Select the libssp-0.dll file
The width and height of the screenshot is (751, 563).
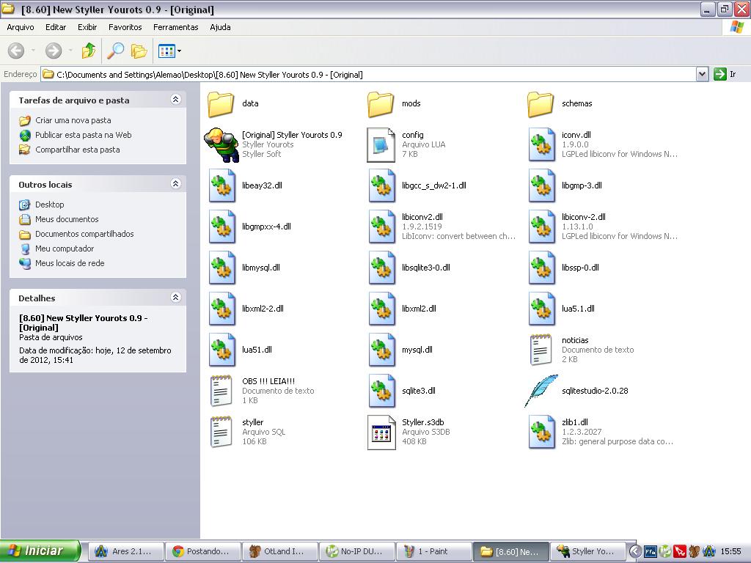click(564, 268)
